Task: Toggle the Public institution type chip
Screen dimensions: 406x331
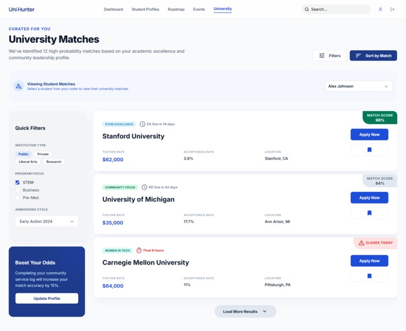Action: pyautogui.click(x=23, y=154)
